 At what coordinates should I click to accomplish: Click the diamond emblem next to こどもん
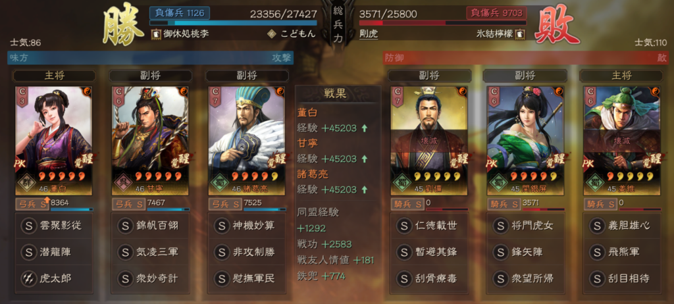271,34
